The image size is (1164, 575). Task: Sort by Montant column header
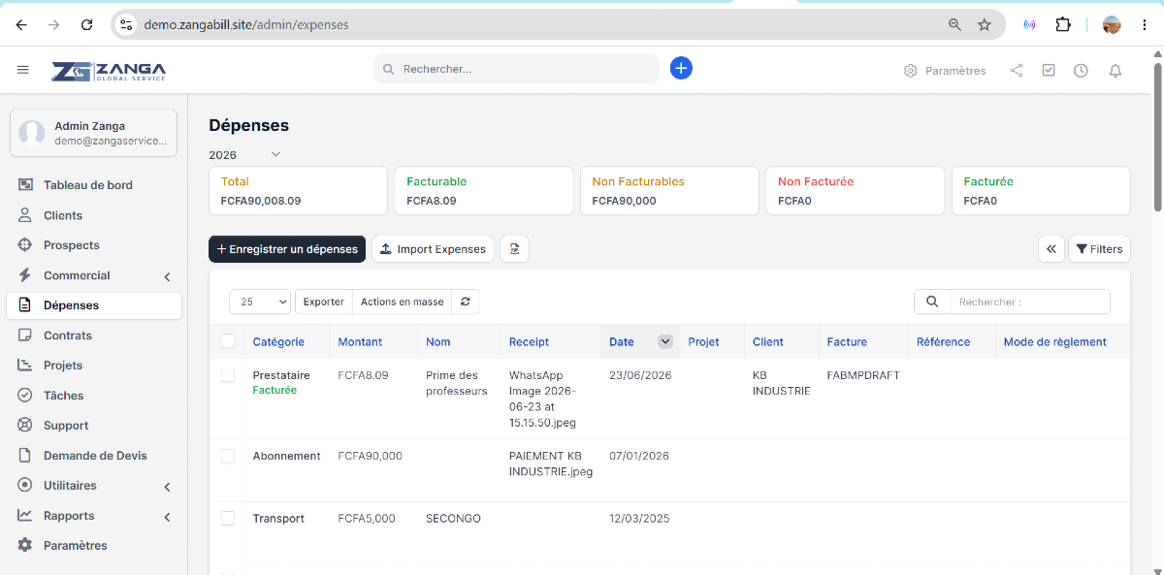[360, 341]
